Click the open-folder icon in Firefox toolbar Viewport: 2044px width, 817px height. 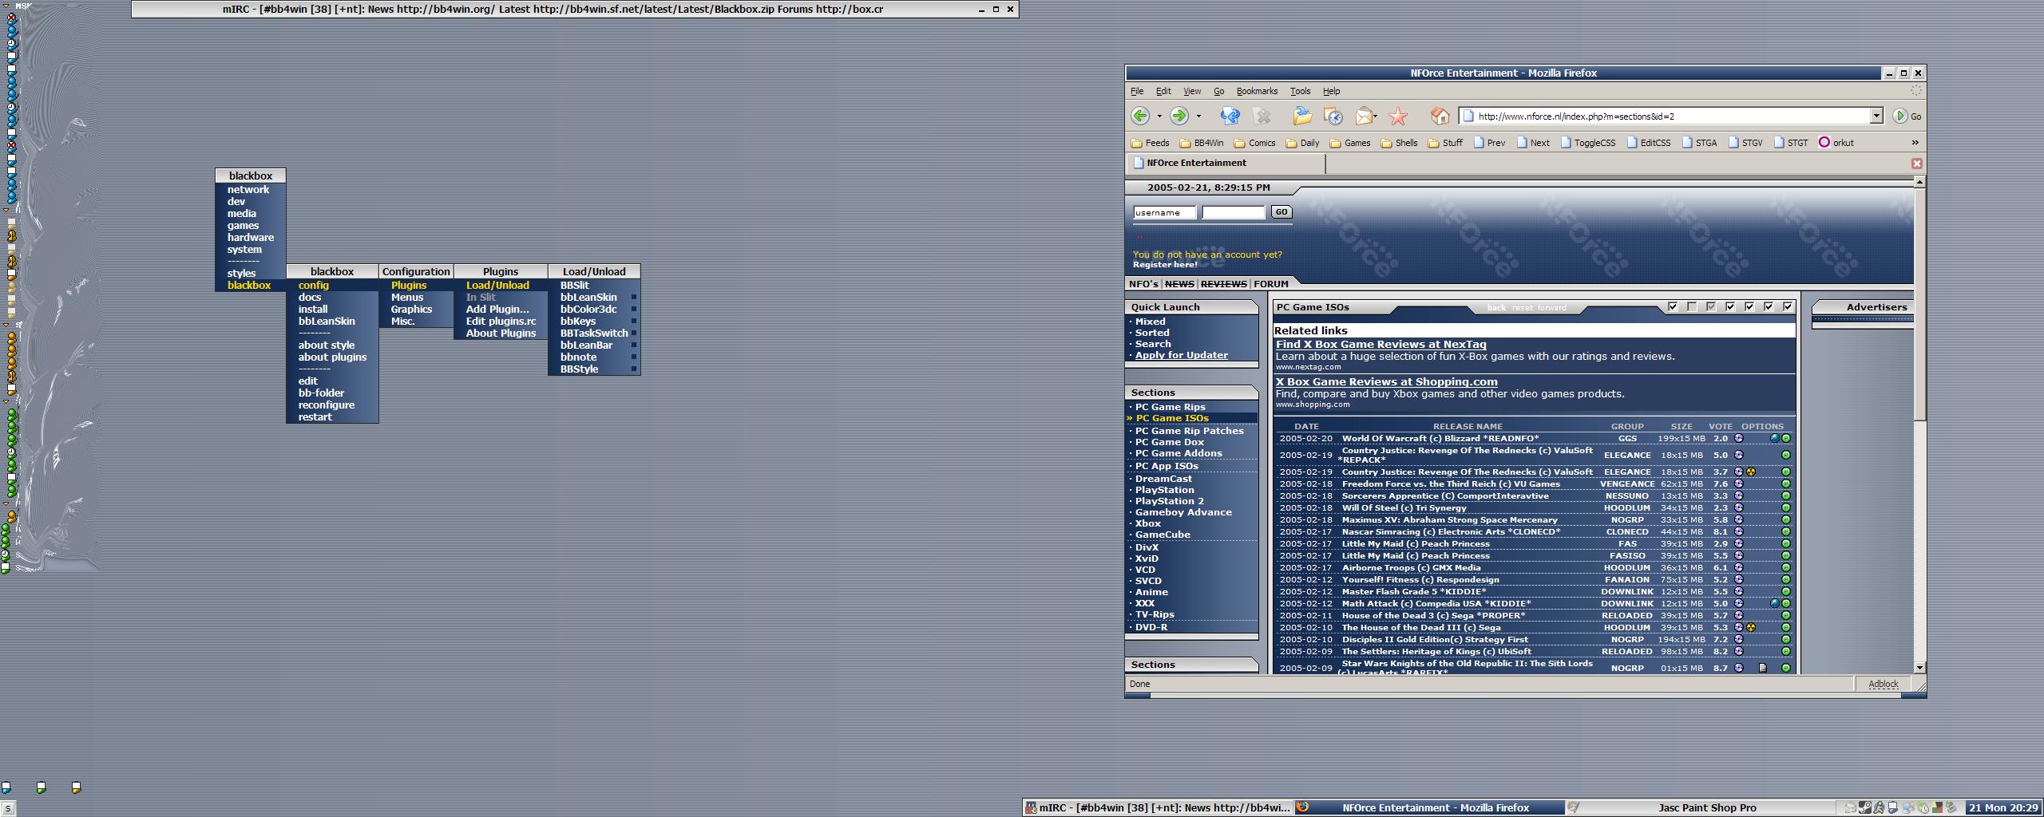point(1302,116)
